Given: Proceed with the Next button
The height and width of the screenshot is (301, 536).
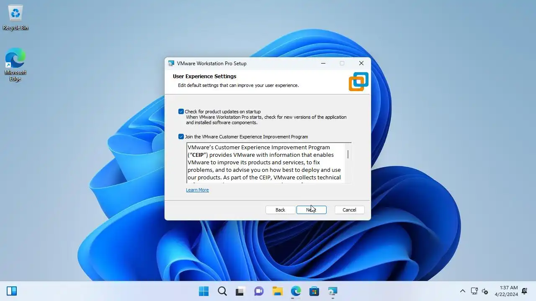Looking at the screenshot, I should coord(311,210).
